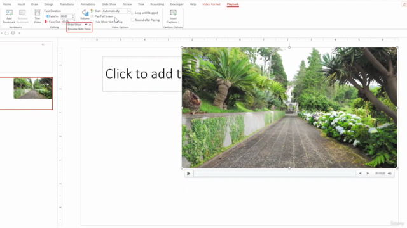Click the sound icon on slide 1 thumbnail
This screenshot has width=407, height=228.
click(43, 44)
